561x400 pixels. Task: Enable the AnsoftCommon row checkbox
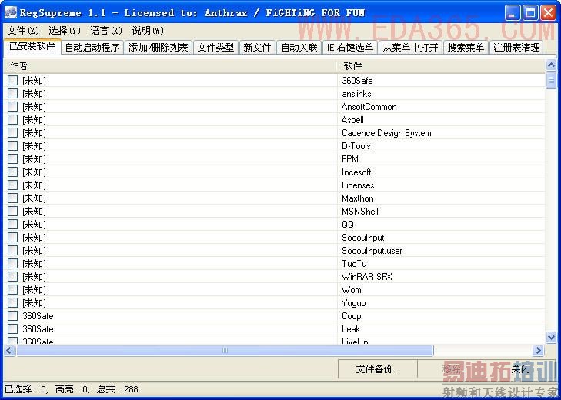pyautogui.click(x=13, y=107)
